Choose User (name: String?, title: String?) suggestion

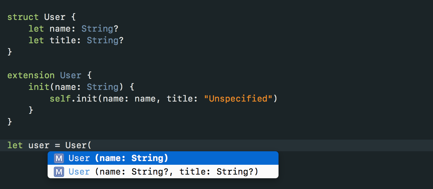163,172
